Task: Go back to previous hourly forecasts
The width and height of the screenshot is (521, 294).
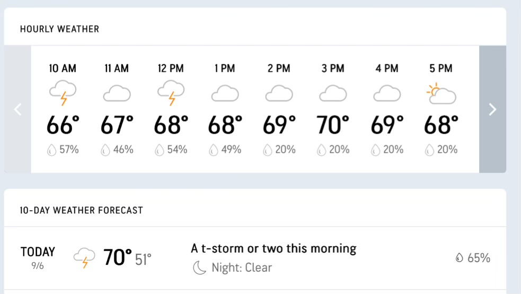Action: click(x=17, y=109)
